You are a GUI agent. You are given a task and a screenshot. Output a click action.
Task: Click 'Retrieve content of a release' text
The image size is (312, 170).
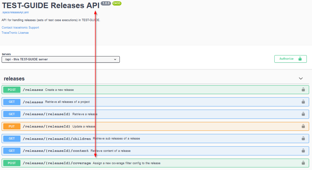[111, 151]
